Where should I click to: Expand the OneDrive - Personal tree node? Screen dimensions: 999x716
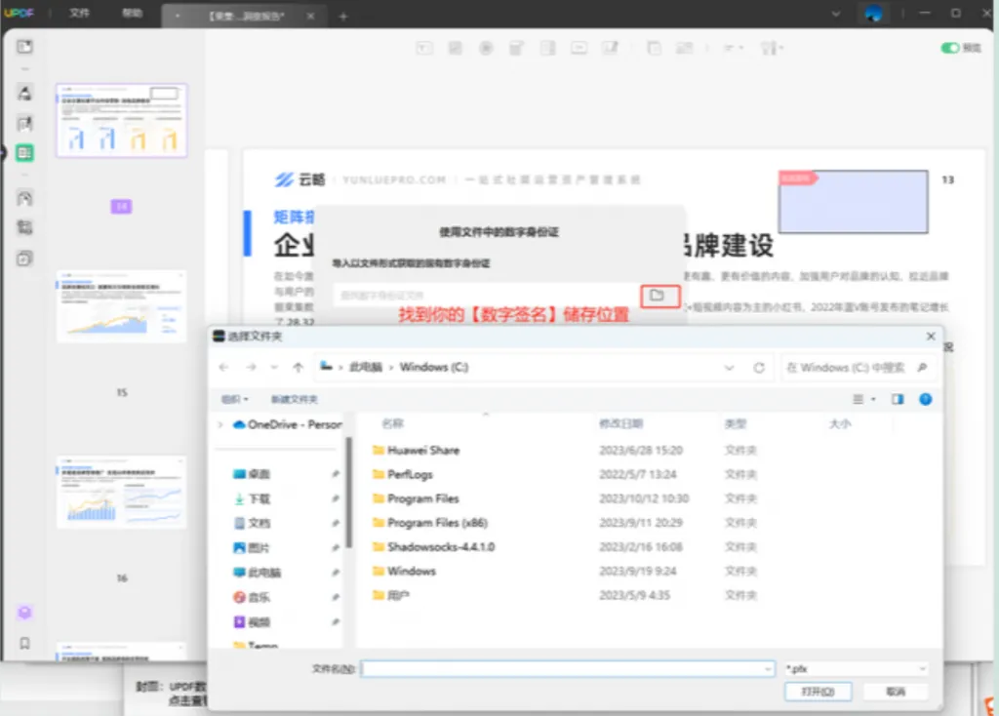[x=220, y=424]
